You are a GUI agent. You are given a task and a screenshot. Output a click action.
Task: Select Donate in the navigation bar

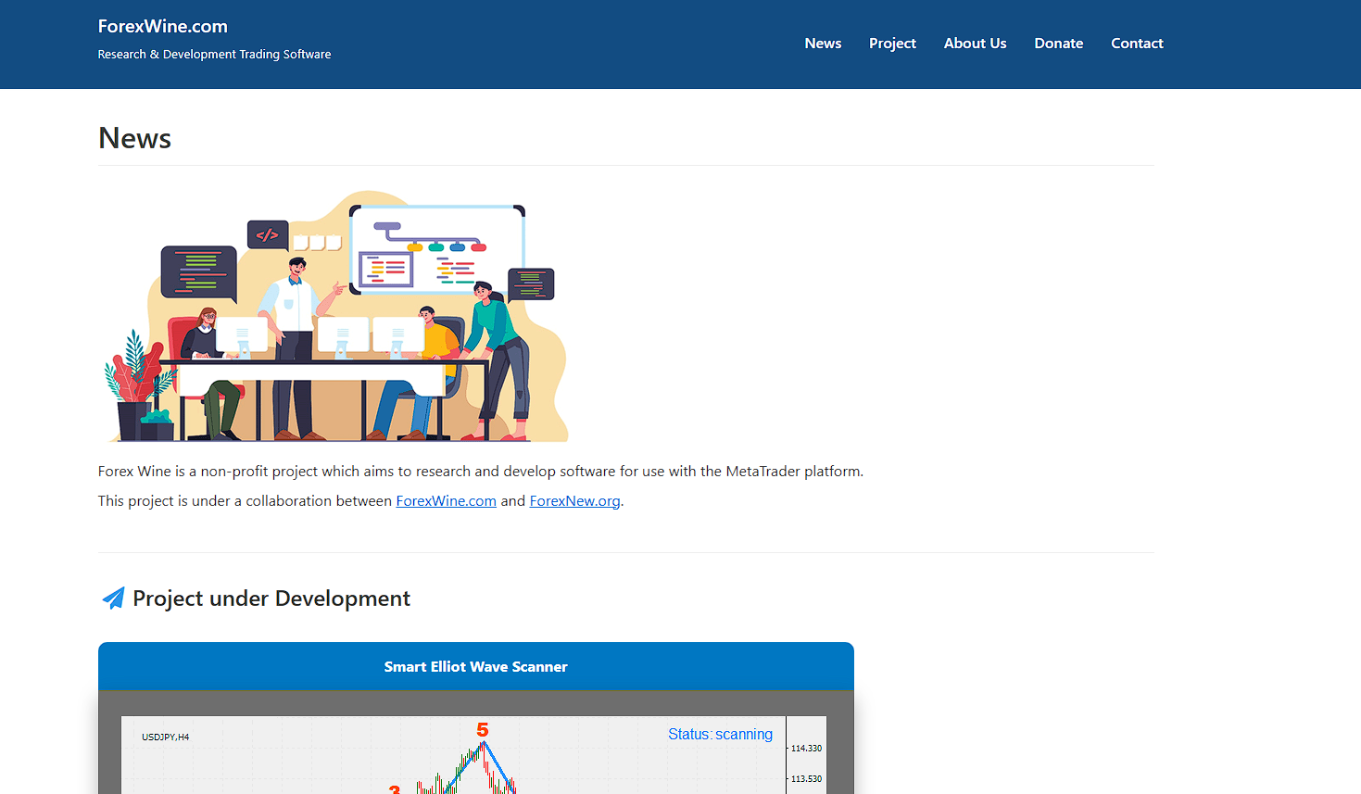1059,44
